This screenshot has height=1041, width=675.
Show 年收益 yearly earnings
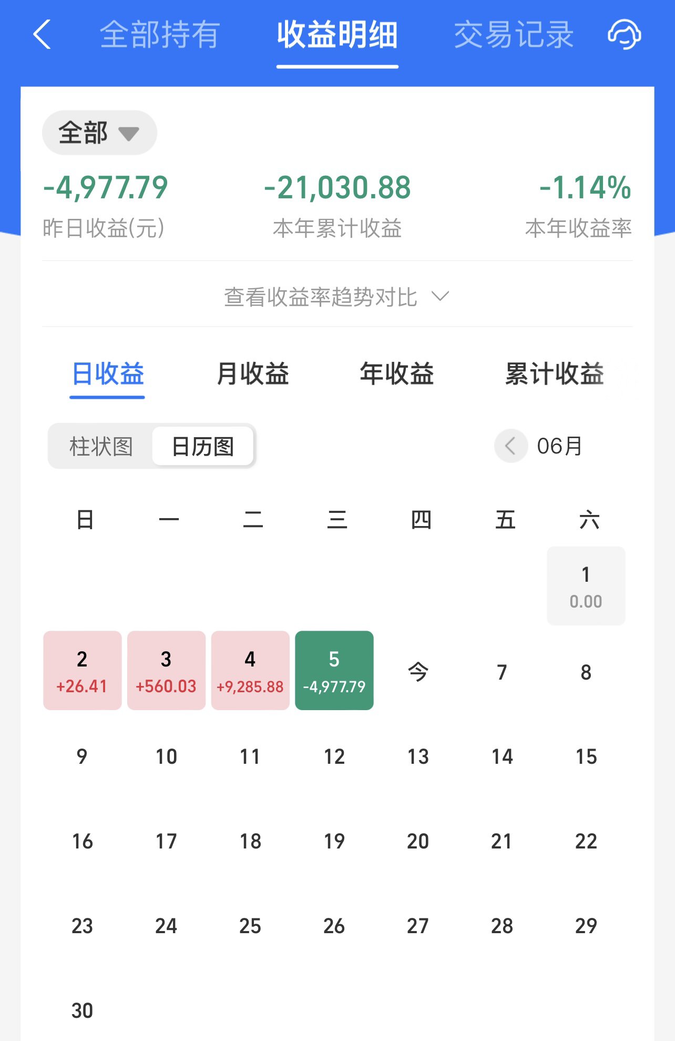397,374
